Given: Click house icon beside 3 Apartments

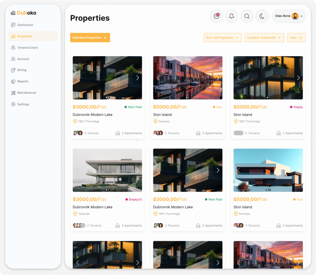Looking at the screenshot, I should (117, 225).
